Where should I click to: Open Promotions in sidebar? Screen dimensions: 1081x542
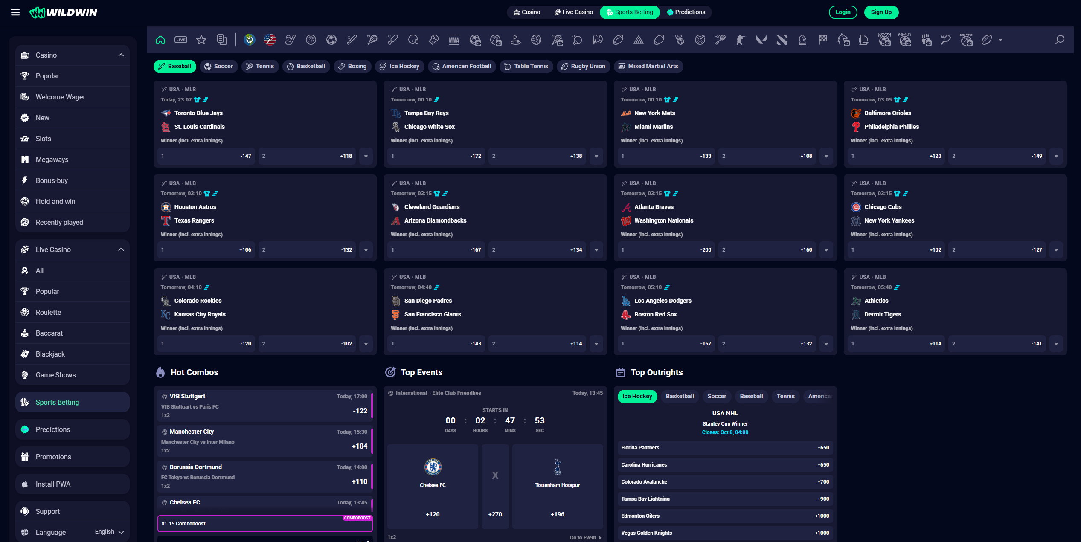point(73,457)
